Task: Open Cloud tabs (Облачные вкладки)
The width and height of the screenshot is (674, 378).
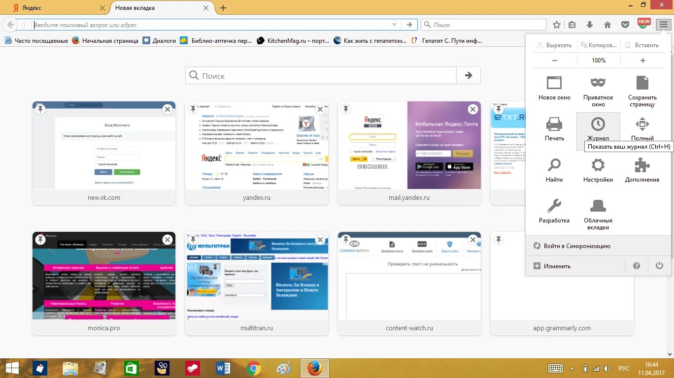Action: [598, 215]
